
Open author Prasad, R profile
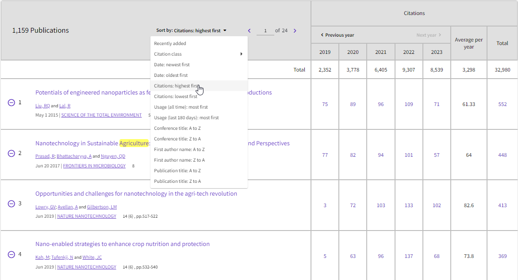[x=45, y=156]
